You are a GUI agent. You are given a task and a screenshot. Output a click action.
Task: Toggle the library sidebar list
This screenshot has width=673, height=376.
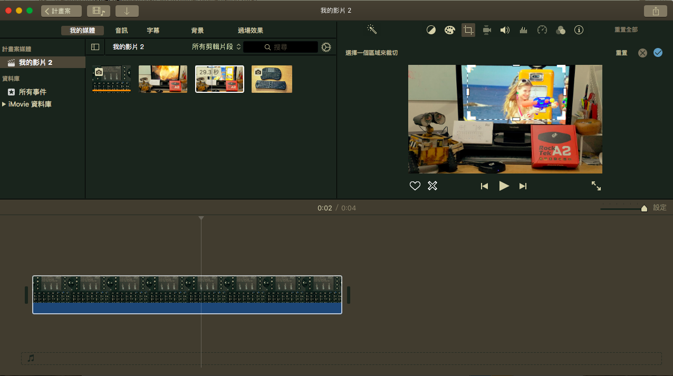pos(95,47)
